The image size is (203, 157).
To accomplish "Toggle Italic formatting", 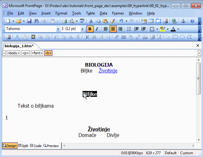I will [x=97, y=29].
